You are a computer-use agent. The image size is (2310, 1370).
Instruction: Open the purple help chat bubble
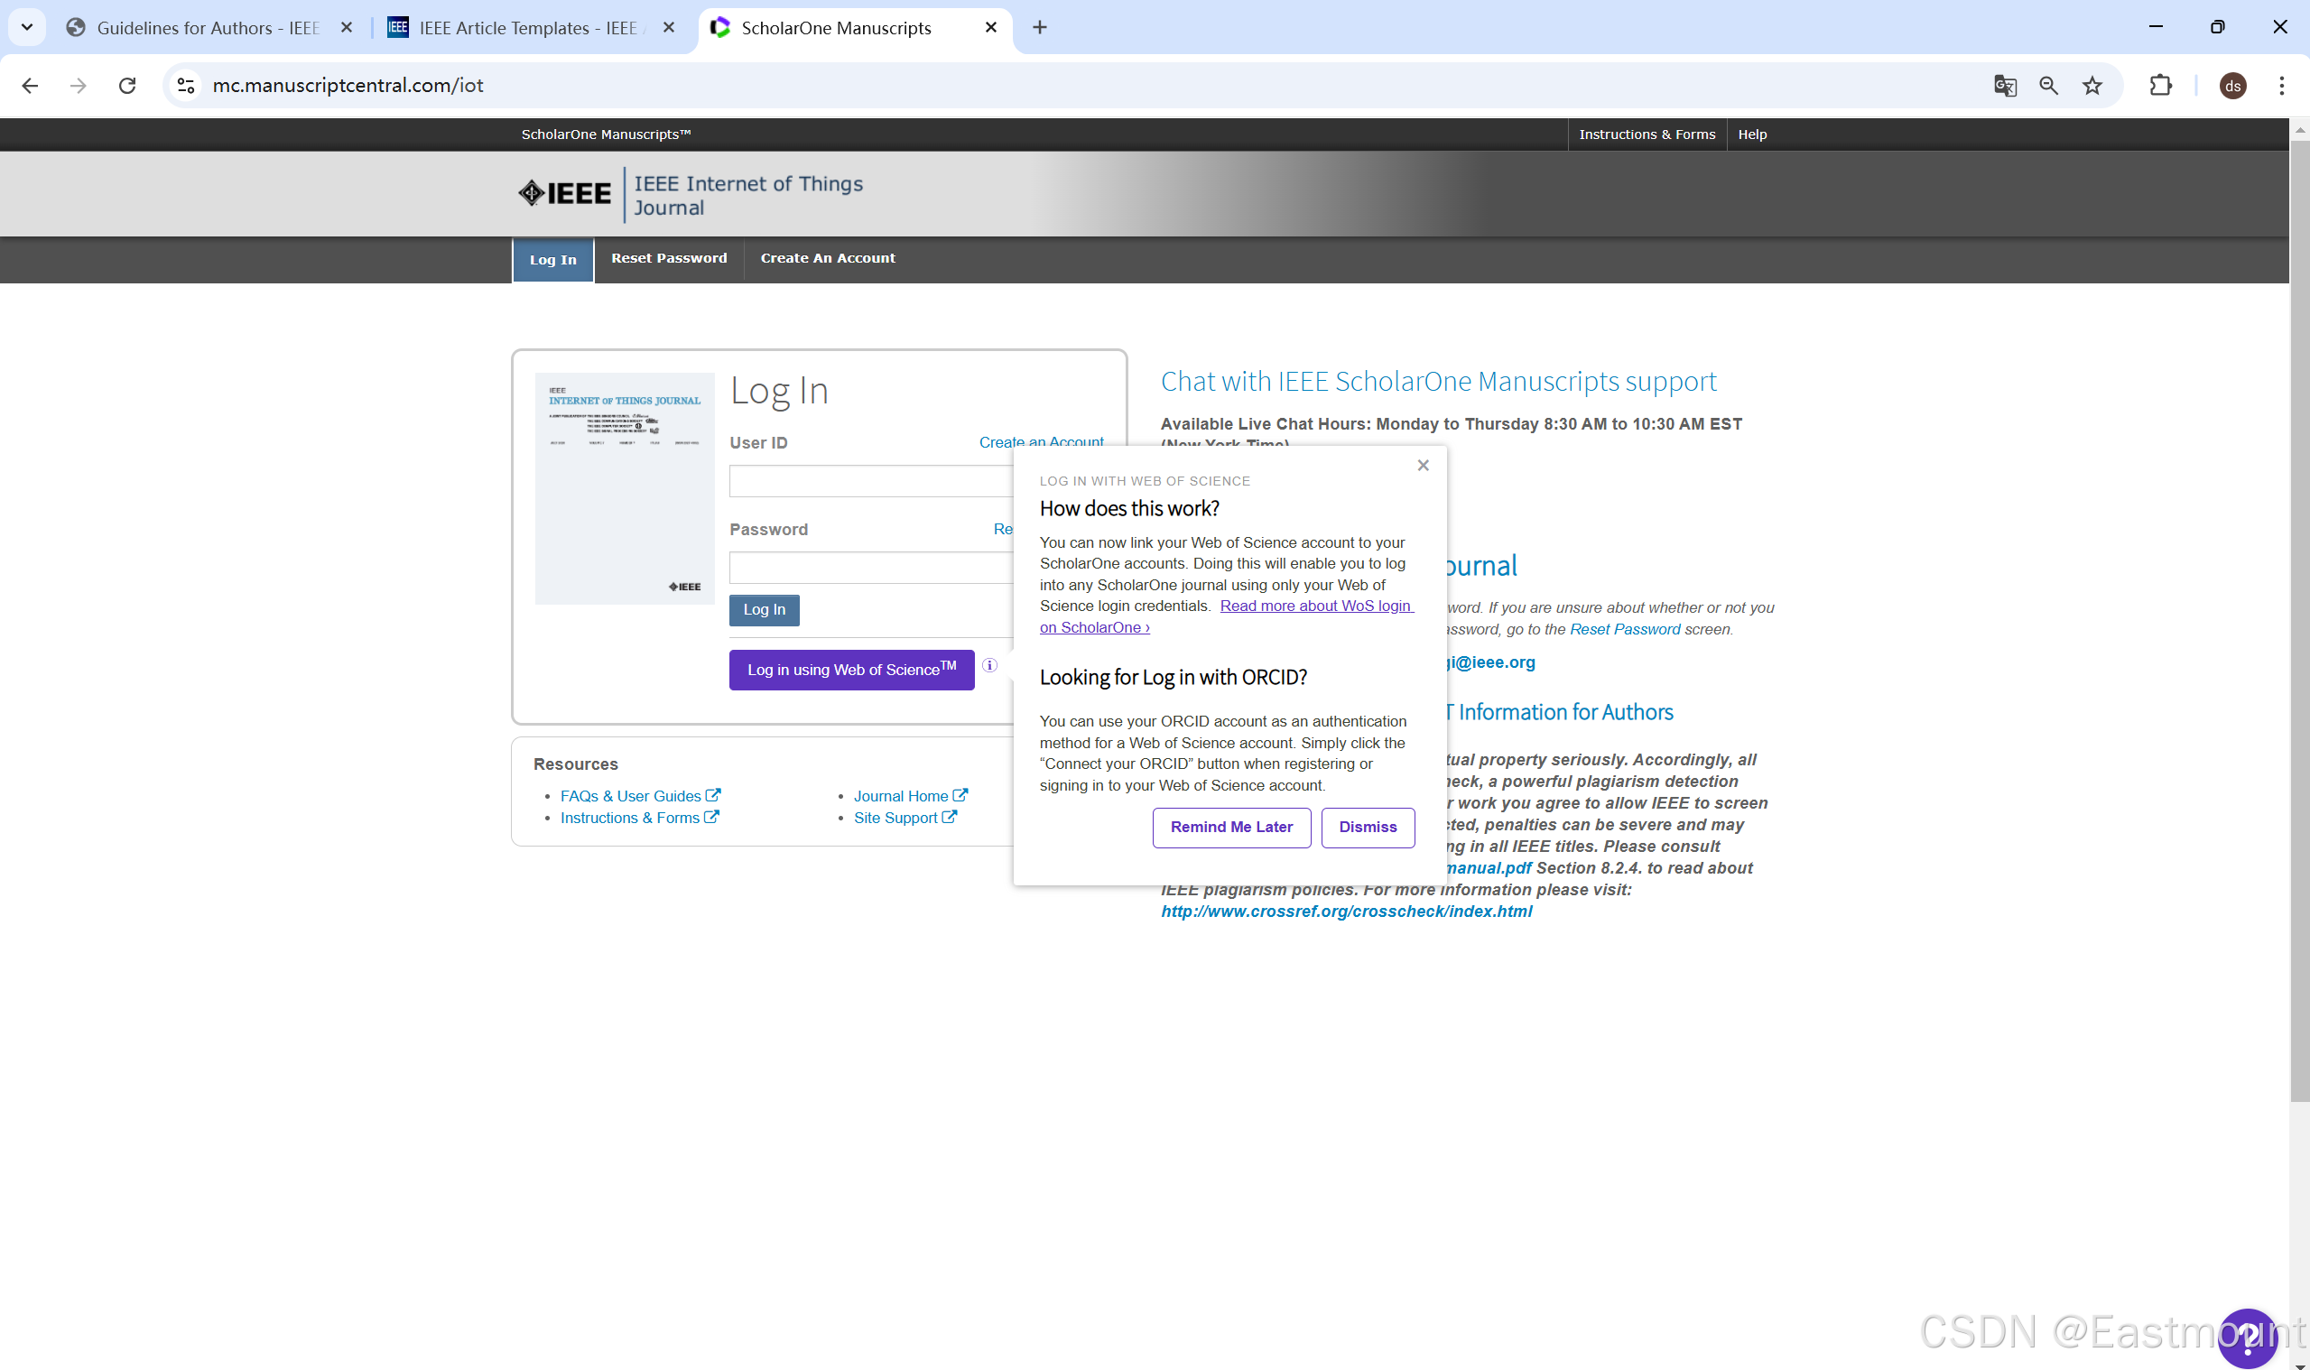pos(2246,1337)
